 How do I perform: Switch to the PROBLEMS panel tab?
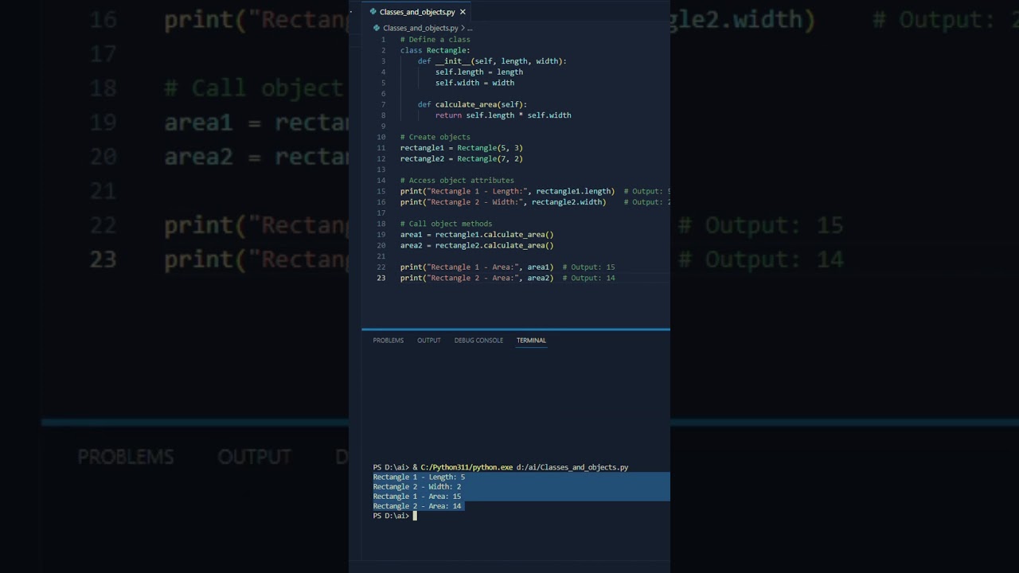tap(388, 341)
